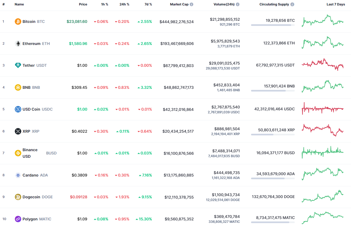The image size is (351, 228).
Task: Click the Last 7 Days column header
Action: tap(336, 4)
